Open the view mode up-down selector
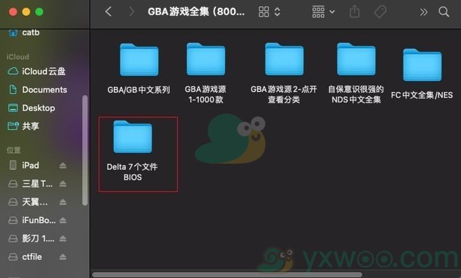Viewport: 461px width, 278px height. pyautogui.click(x=277, y=12)
